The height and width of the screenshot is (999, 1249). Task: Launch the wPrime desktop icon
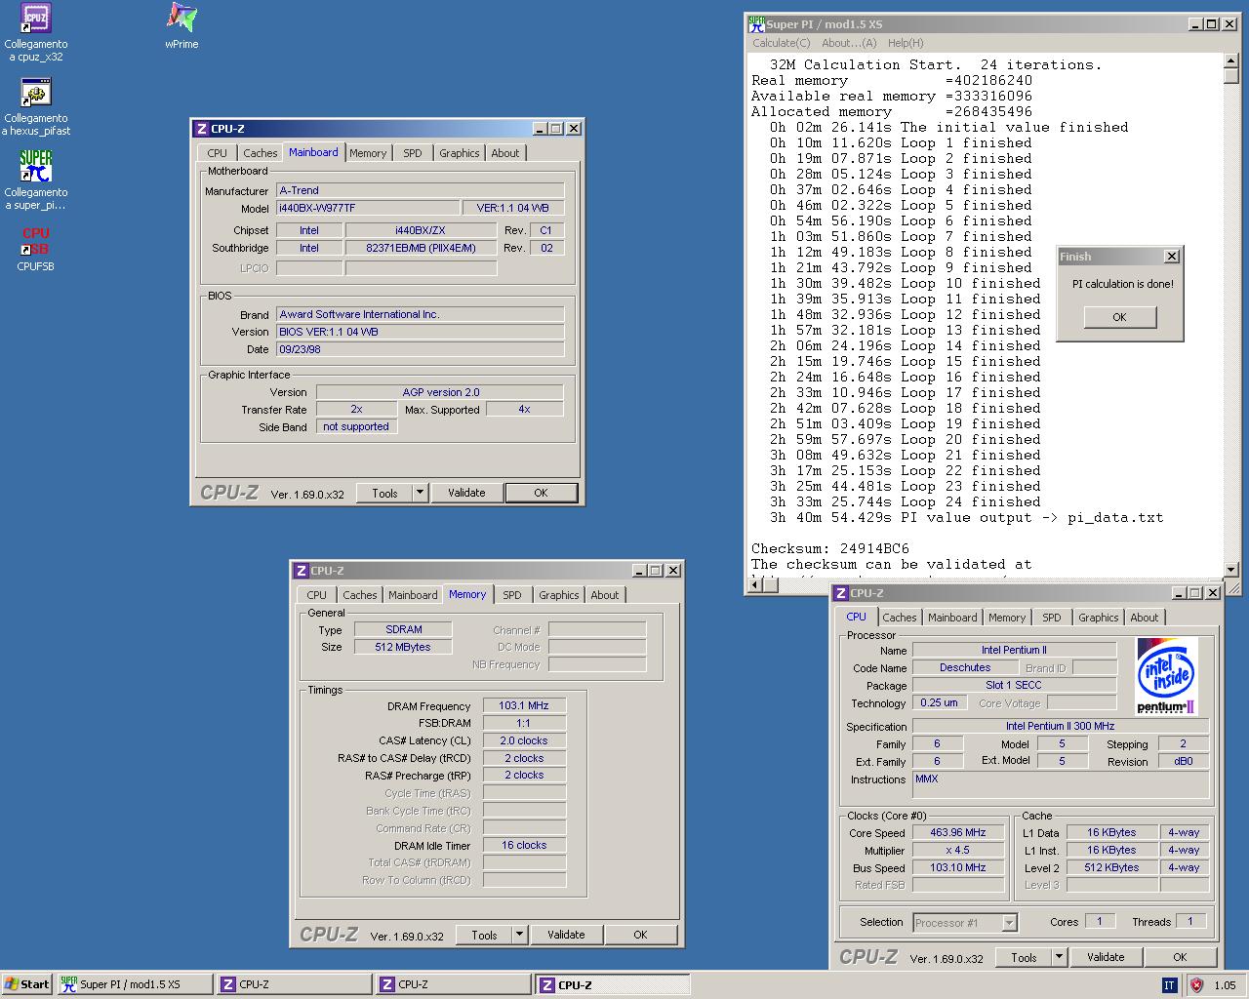[x=181, y=26]
